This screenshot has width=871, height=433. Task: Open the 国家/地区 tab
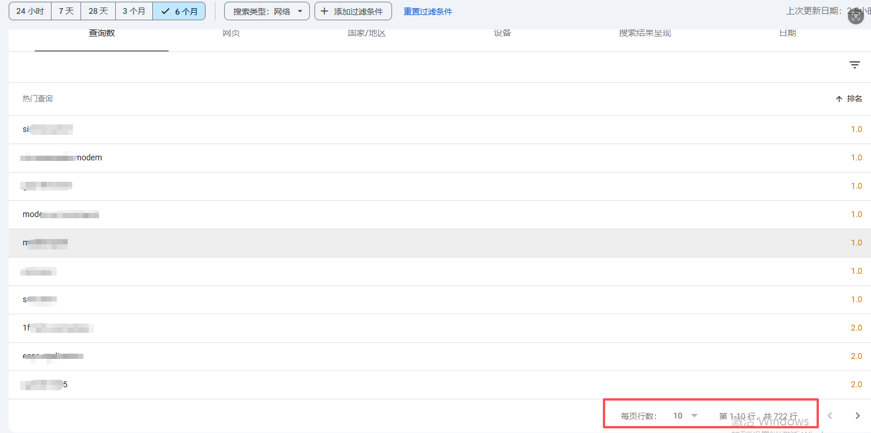click(x=367, y=34)
